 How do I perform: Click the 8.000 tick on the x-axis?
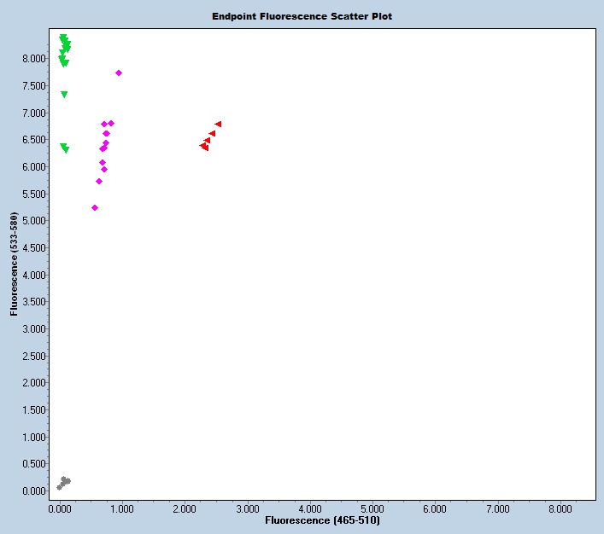(560, 508)
